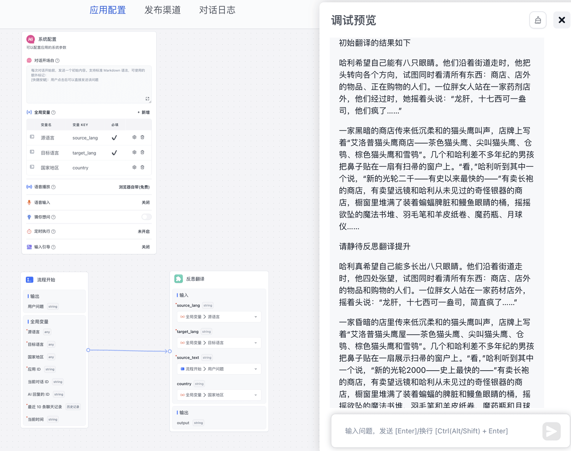
Task: Open settings gear for 国家地区 variable
Action: tap(134, 167)
